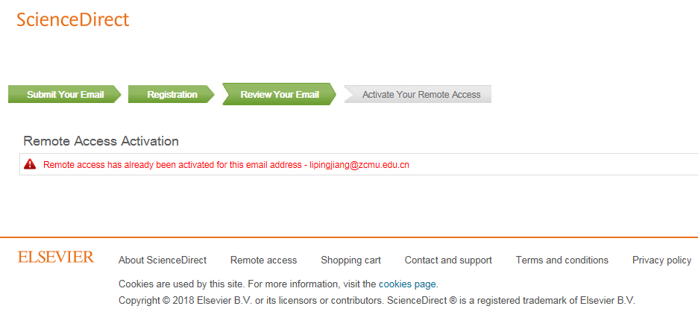Open the Shopping cart link
Image resolution: width=698 pixels, height=309 pixels.
(350, 260)
